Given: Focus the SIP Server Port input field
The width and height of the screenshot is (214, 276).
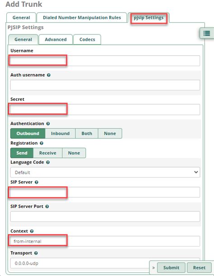Looking at the screenshot, I should 105,217.
